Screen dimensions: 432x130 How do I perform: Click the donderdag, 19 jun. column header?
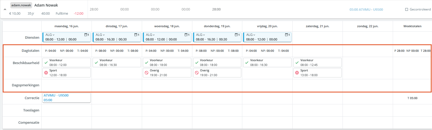click(217, 26)
